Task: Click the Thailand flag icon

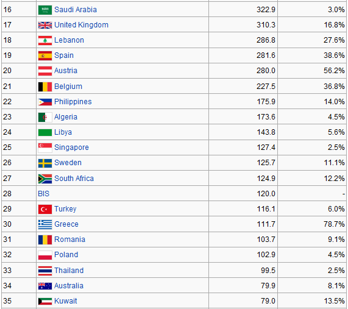Action: click(45, 271)
